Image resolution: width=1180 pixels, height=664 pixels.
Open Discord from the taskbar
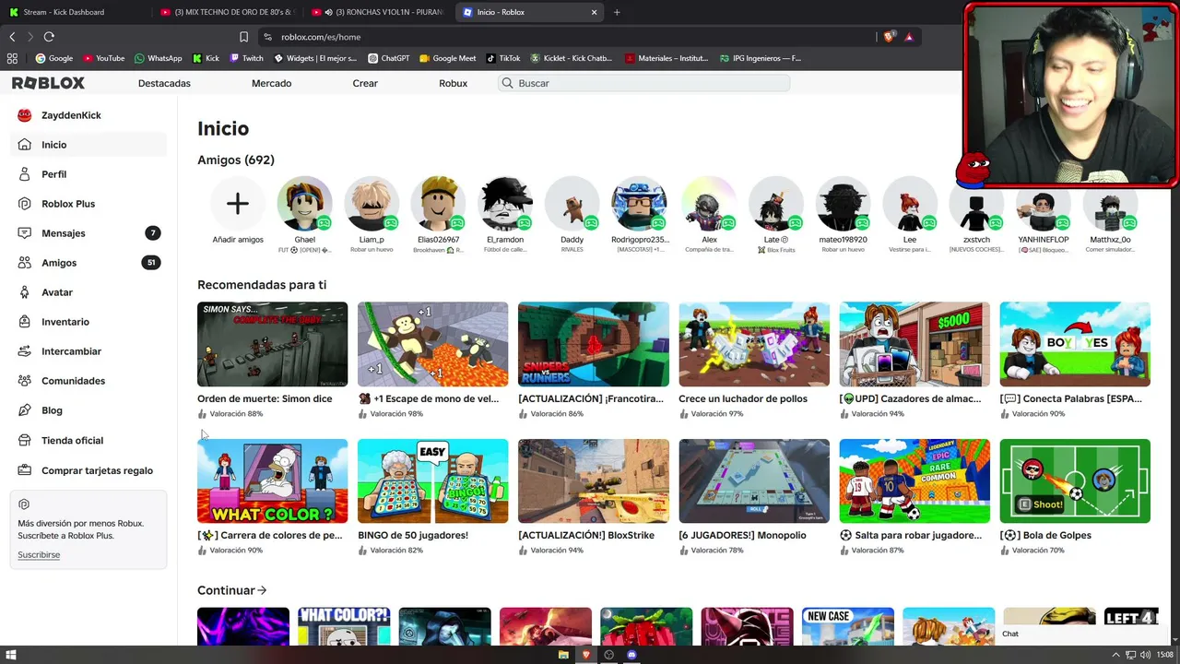(x=631, y=655)
